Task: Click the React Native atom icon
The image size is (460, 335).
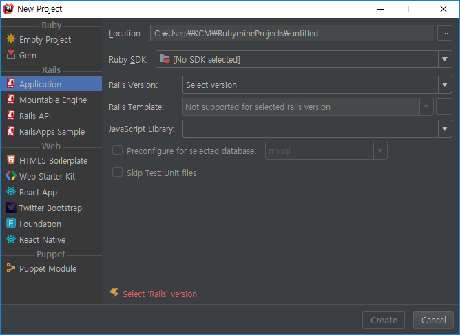Action: pyautogui.click(x=11, y=239)
